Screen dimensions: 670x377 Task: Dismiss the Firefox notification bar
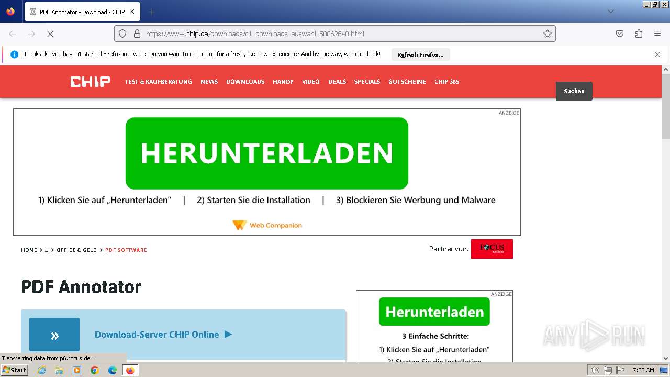[657, 54]
